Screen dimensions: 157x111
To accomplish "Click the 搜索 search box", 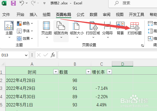I will [133, 3].
